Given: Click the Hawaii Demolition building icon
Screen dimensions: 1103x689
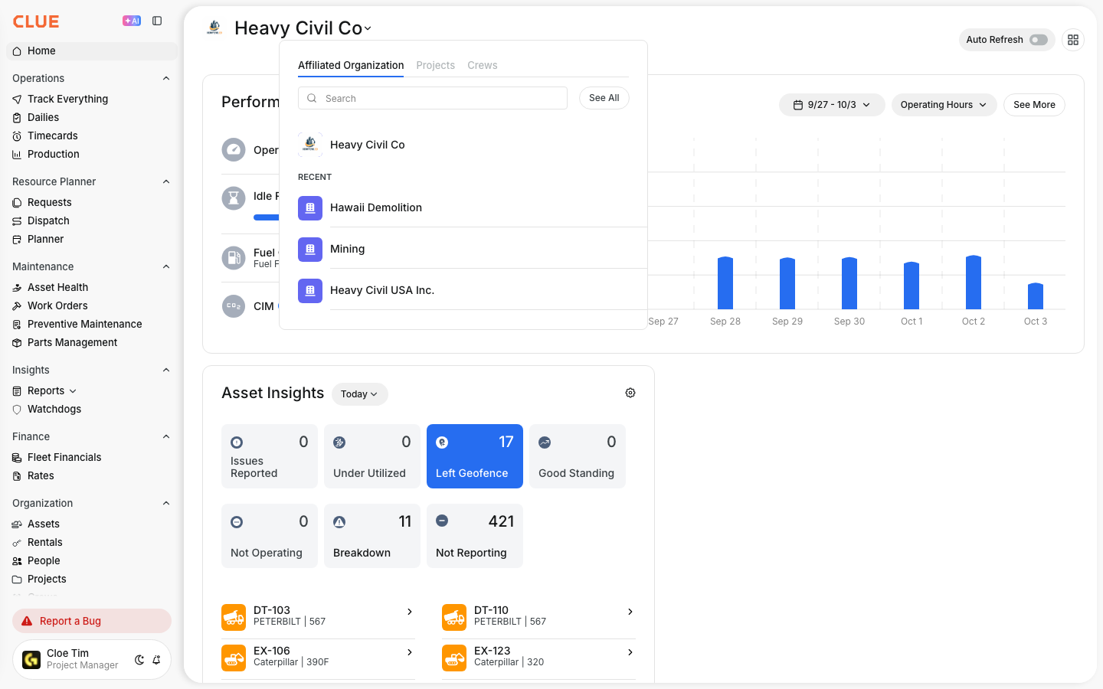Looking at the screenshot, I should 310,207.
